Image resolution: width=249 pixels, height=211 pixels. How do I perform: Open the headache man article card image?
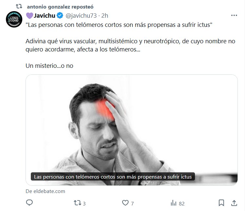click(132, 130)
